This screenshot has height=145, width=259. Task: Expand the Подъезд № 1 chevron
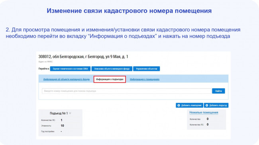pyautogui.click(x=70, y=113)
